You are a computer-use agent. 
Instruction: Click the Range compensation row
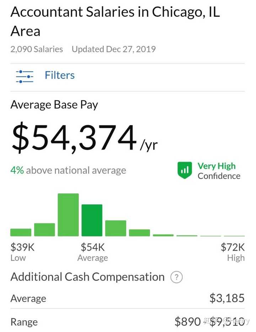click(x=128, y=322)
